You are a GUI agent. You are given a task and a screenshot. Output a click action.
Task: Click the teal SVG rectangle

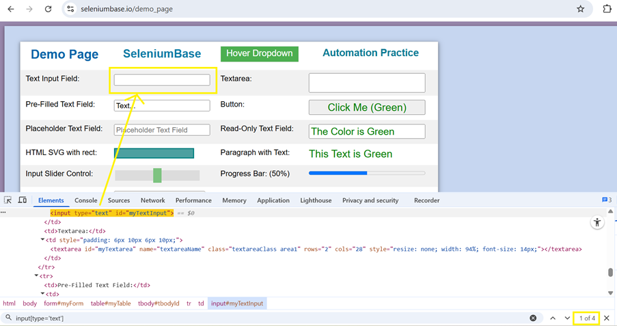point(154,153)
